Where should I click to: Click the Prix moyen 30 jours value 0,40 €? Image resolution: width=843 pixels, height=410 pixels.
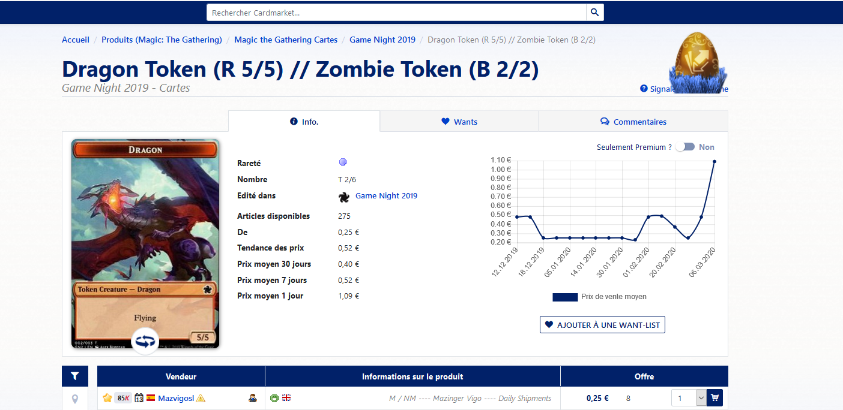(x=349, y=264)
